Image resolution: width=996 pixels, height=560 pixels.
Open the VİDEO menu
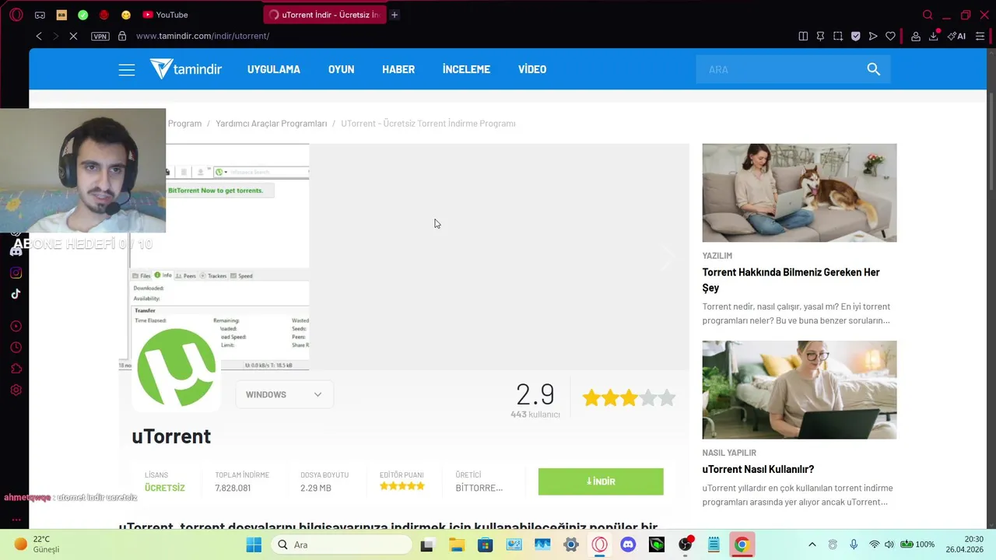[532, 69]
